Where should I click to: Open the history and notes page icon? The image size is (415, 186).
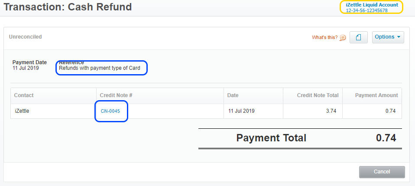pos(358,37)
